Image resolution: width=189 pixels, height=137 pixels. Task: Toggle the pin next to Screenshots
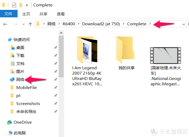55,104
